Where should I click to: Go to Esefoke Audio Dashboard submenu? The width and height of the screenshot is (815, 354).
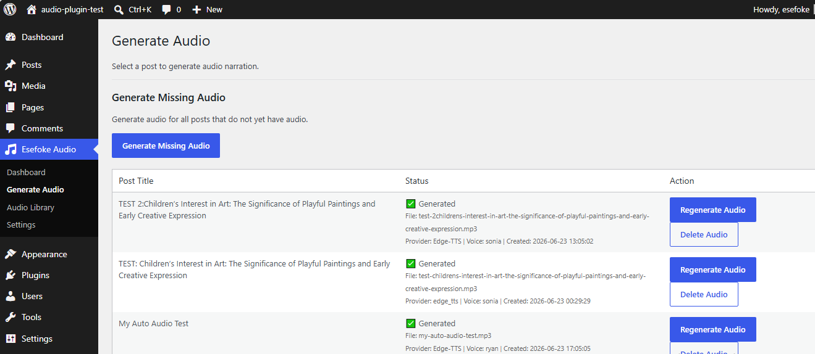click(x=26, y=172)
